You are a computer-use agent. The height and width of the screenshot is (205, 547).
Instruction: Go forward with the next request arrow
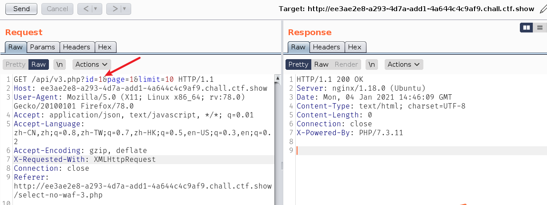tap(114, 8)
